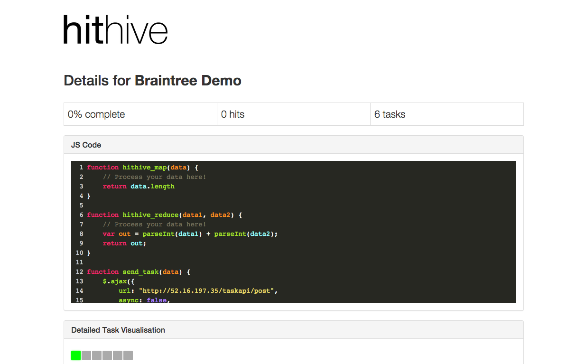The height and width of the screenshot is (364, 586).
Task: Click line number 6 in the code gutter
Action: click(81, 215)
